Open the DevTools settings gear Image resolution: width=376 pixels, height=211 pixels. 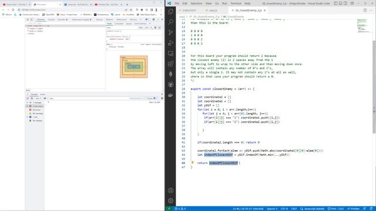click(153, 19)
